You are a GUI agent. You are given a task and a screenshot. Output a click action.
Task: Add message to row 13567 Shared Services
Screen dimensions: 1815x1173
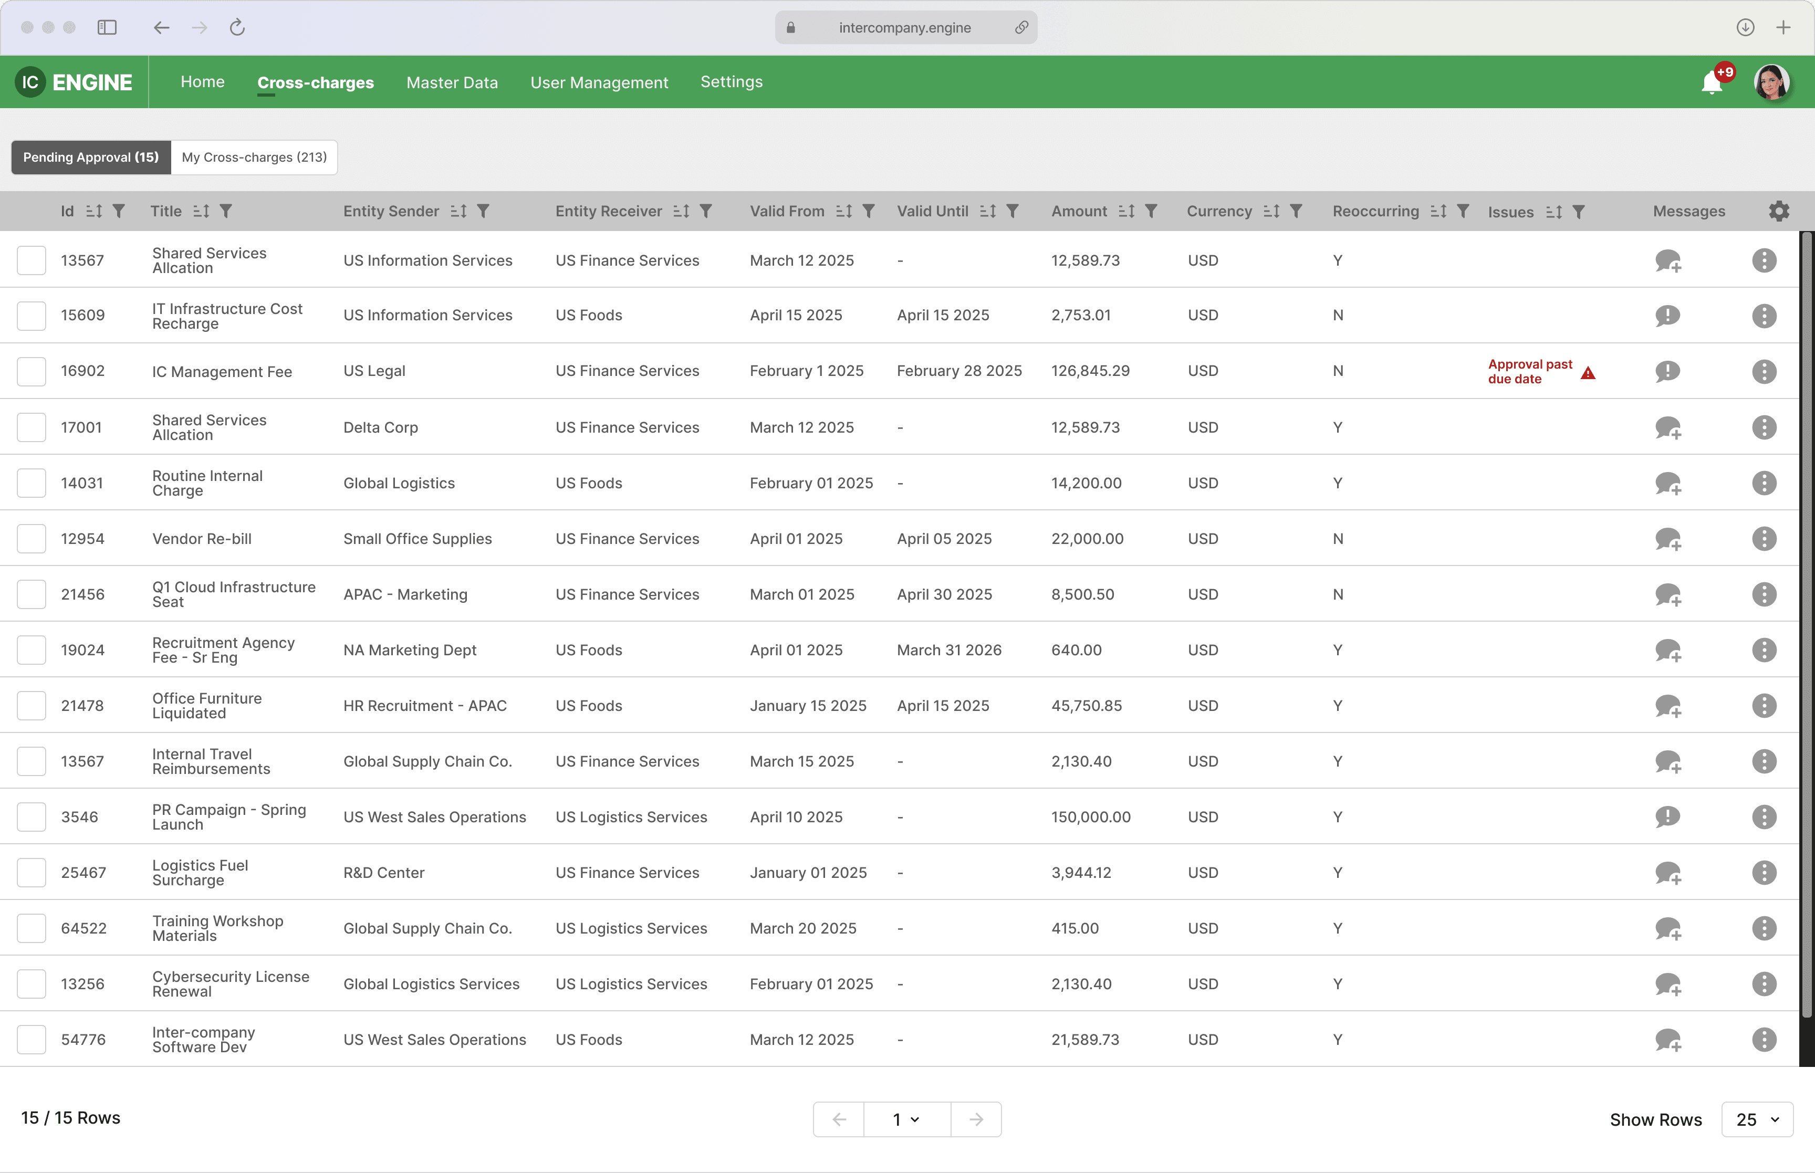1667,260
